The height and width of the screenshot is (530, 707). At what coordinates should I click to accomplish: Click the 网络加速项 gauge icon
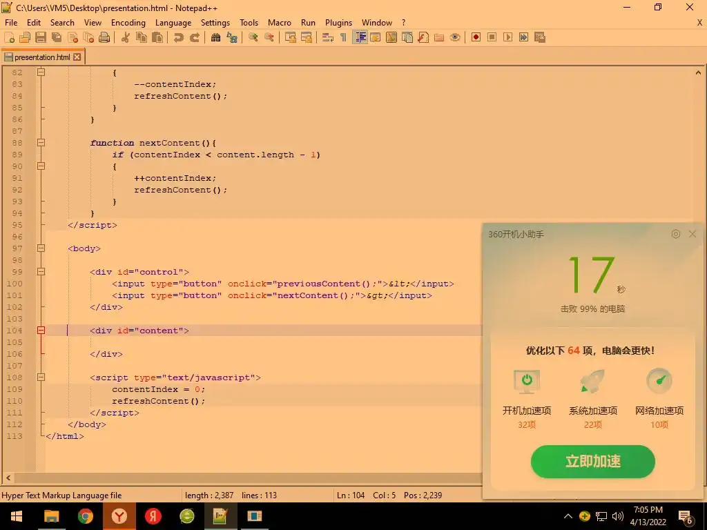(x=659, y=381)
